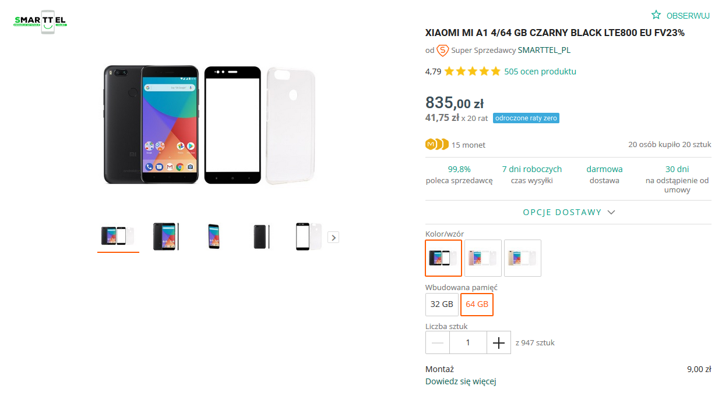Click the Obserwuj star icon
Image resolution: width=722 pixels, height=393 pixels.
click(656, 15)
